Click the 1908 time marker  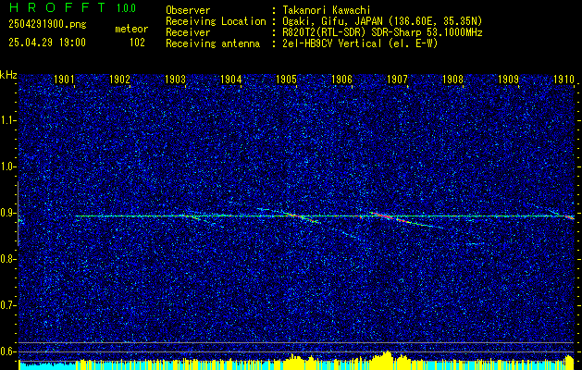pyautogui.click(x=452, y=79)
